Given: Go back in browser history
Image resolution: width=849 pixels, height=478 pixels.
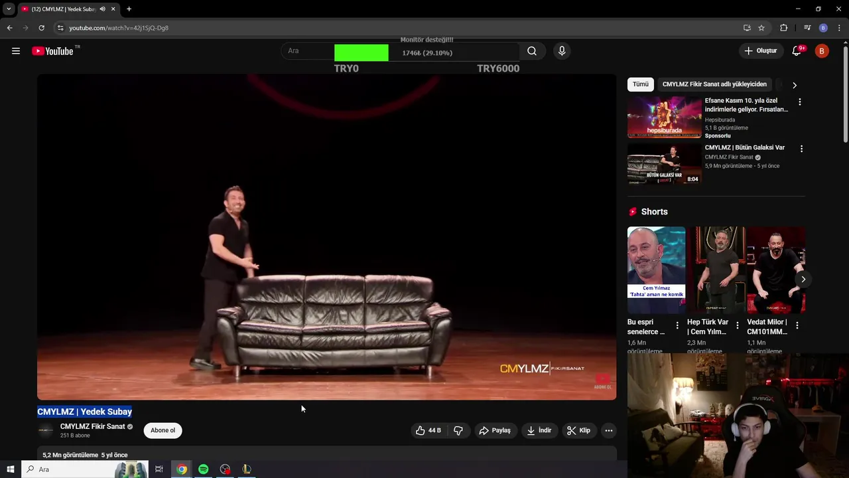Looking at the screenshot, I should (9, 28).
